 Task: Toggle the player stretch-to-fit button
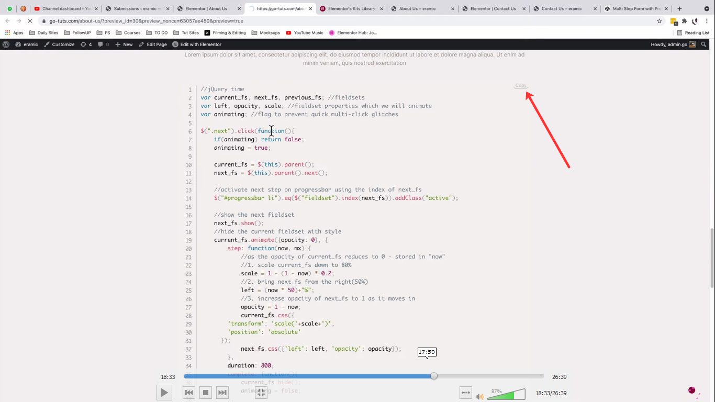pyautogui.click(x=466, y=393)
